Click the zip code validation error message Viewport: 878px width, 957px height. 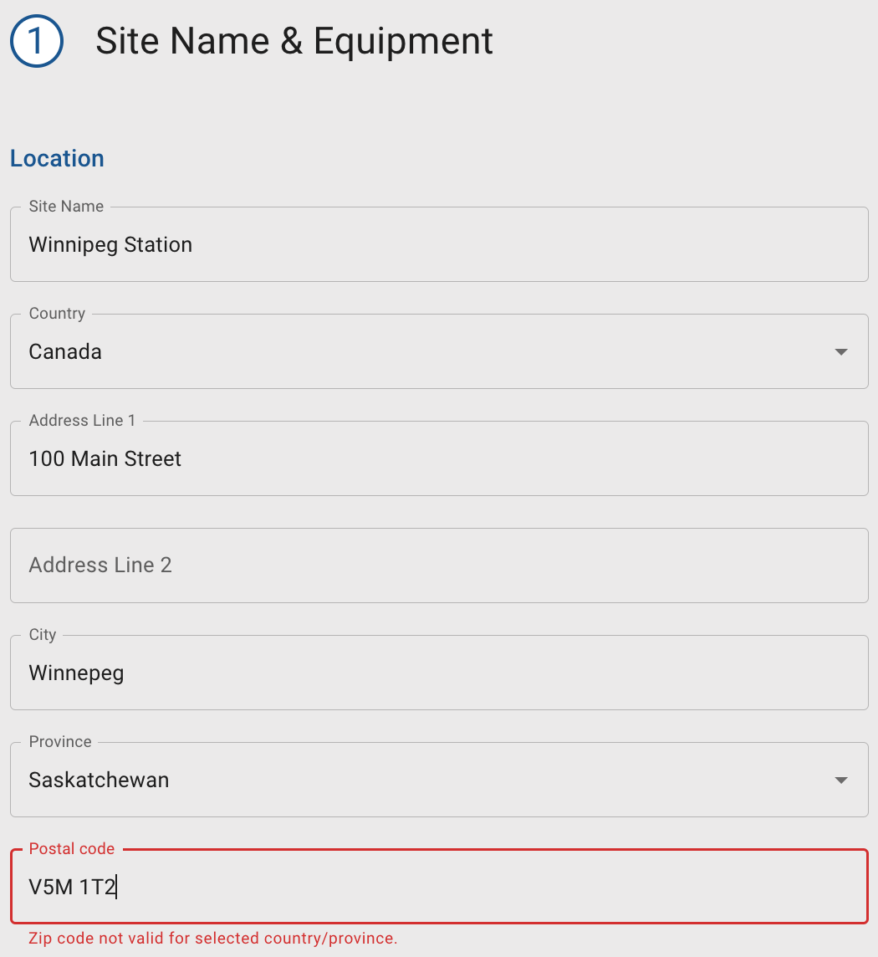click(212, 938)
